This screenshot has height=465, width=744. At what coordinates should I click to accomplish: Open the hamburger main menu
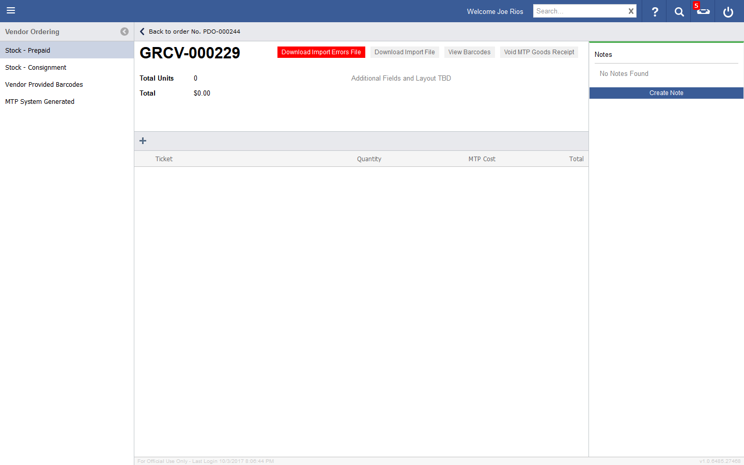pos(11,11)
